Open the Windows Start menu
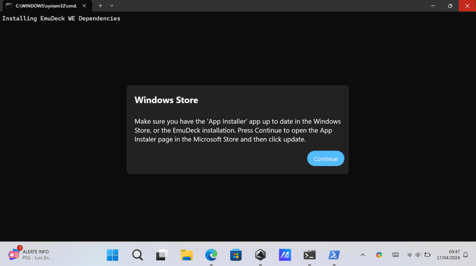This screenshot has width=476, height=266. 112,255
